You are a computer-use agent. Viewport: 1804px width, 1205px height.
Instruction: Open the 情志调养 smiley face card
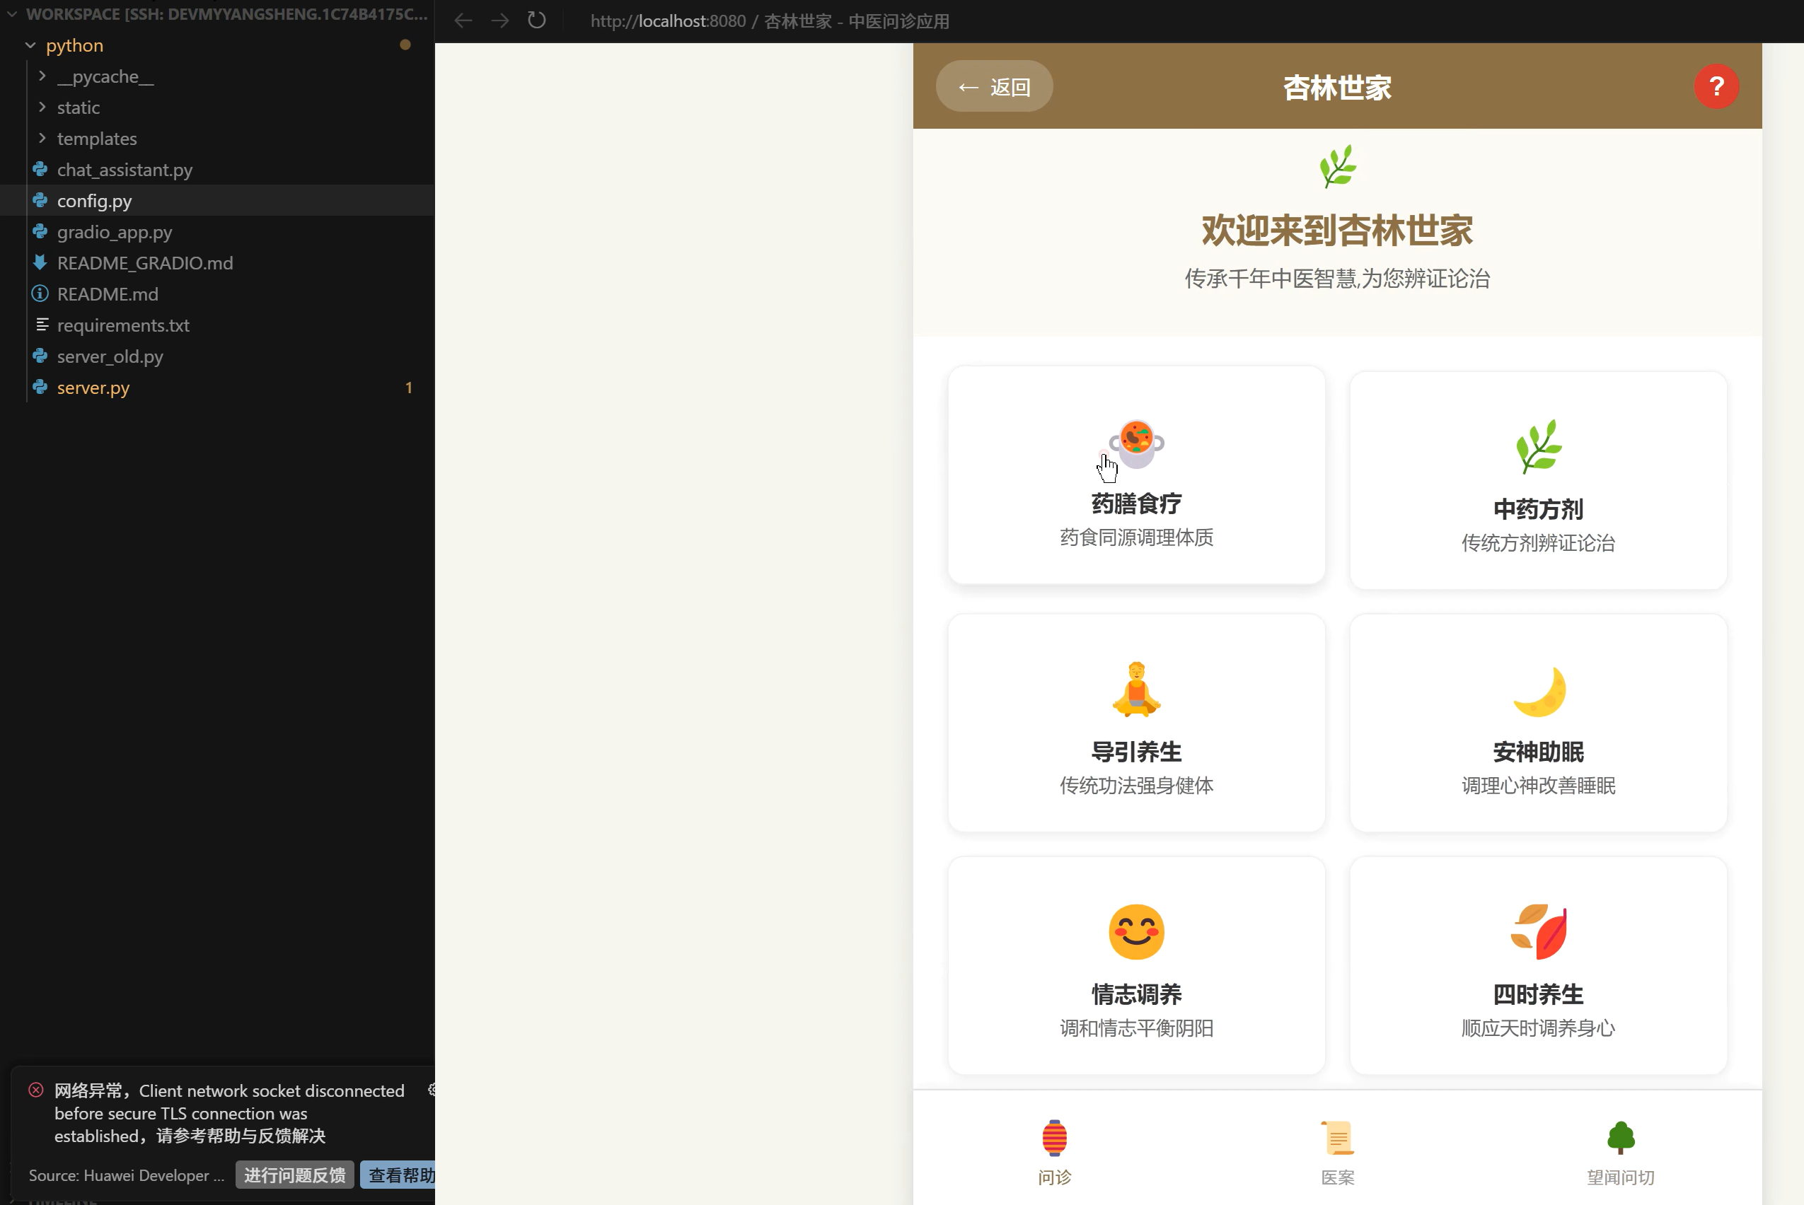1136,966
